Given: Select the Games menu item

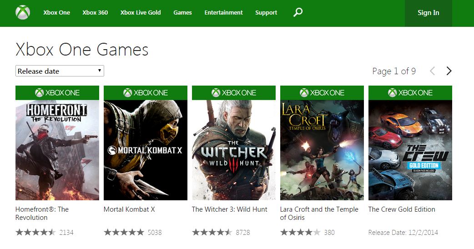Looking at the screenshot, I should pos(182,13).
